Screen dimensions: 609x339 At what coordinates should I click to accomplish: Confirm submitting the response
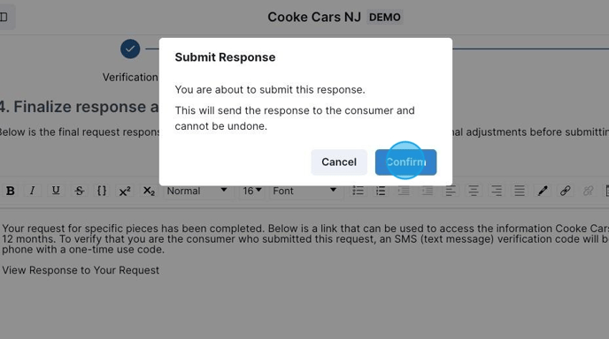pyautogui.click(x=406, y=162)
